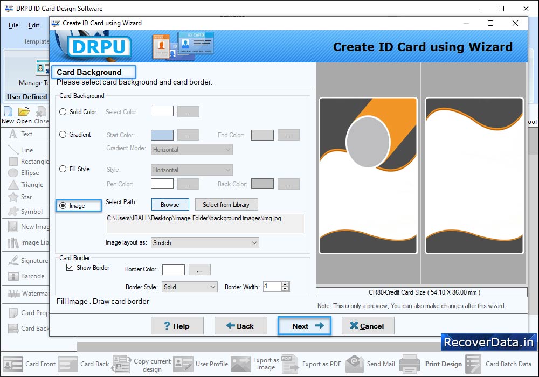Viewport: 539px width, 377px height.
Task: Select the Fill Style radio button
Action: point(63,169)
